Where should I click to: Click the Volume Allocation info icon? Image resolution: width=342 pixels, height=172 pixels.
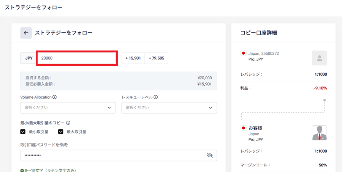pyautogui.click(x=54, y=97)
